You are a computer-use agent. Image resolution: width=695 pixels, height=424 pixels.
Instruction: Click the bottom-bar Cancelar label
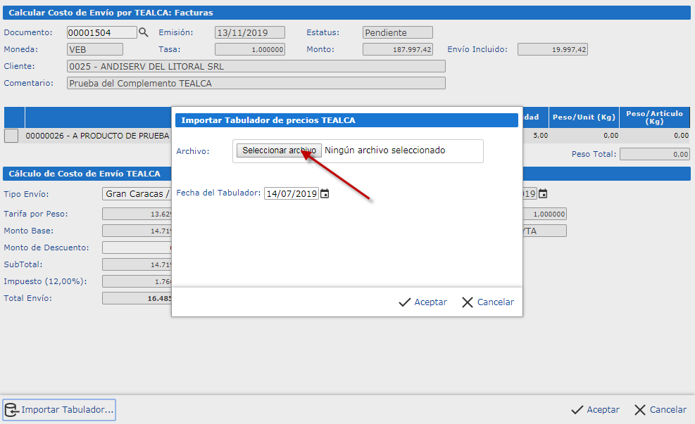(668, 410)
